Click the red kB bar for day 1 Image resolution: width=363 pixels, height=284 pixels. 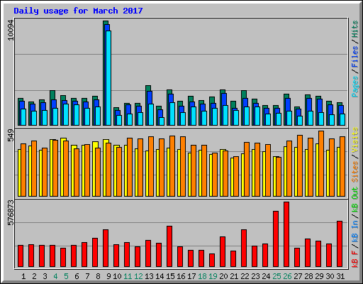(21, 256)
